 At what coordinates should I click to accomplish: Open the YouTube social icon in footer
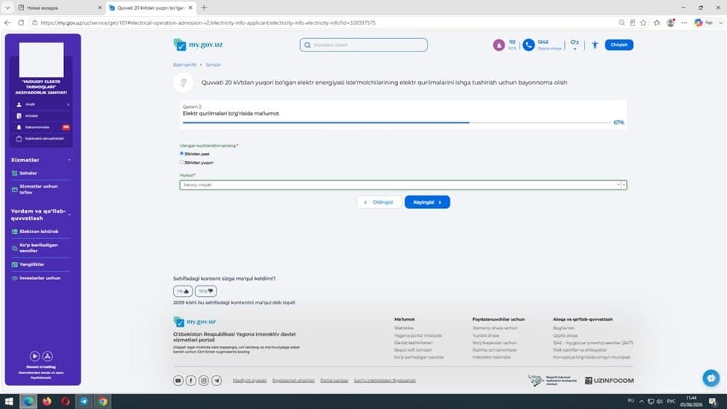click(178, 380)
